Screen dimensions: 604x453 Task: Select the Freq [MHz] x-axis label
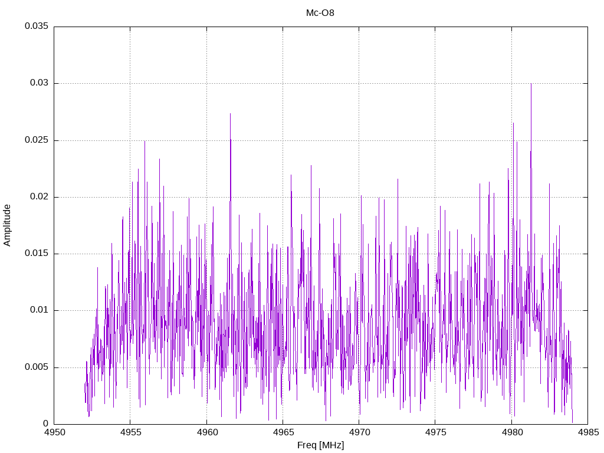pyautogui.click(x=320, y=445)
